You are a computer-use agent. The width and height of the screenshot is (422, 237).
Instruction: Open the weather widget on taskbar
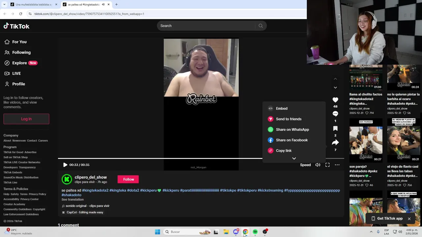(x=18, y=232)
